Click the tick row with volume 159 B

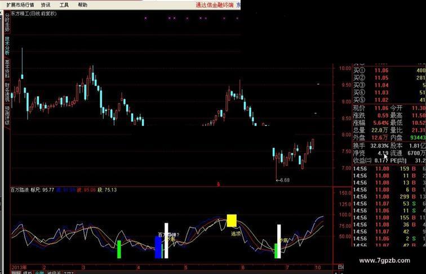click(x=389, y=169)
